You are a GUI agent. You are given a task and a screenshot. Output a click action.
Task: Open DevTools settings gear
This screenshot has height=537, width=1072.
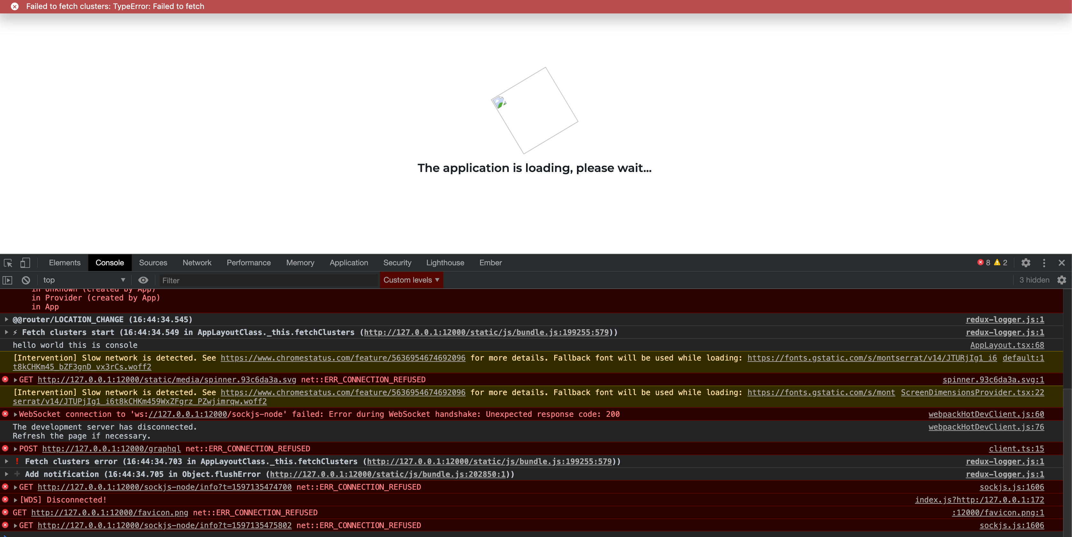click(x=1026, y=262)
